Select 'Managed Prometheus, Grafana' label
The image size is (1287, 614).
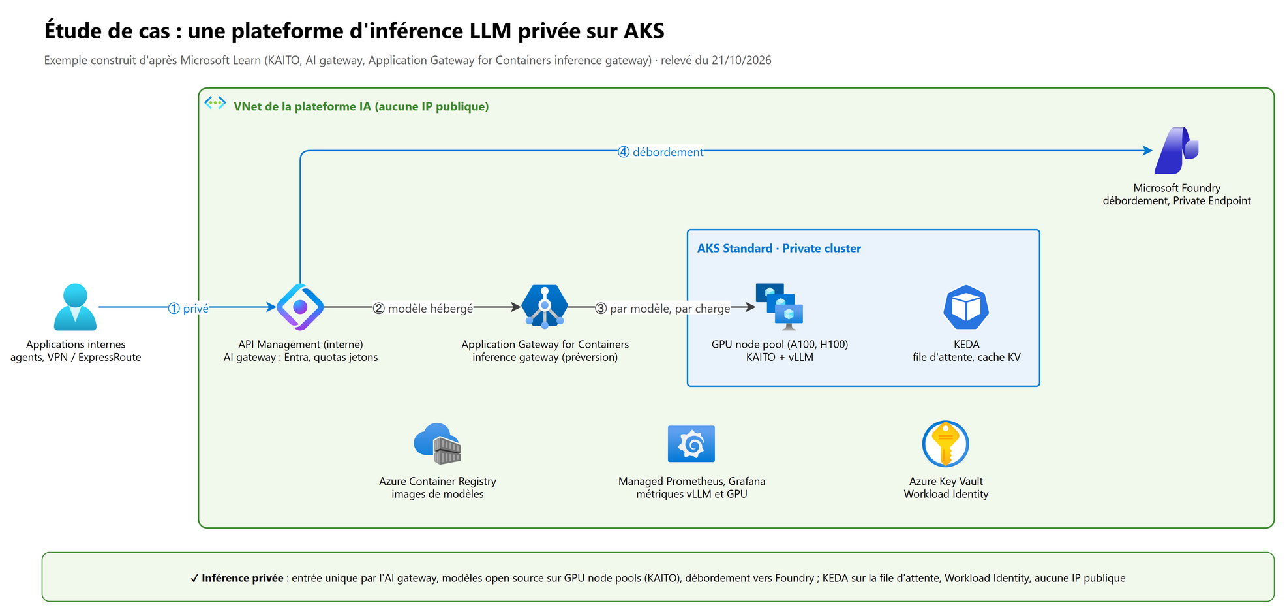pos(692,482)
